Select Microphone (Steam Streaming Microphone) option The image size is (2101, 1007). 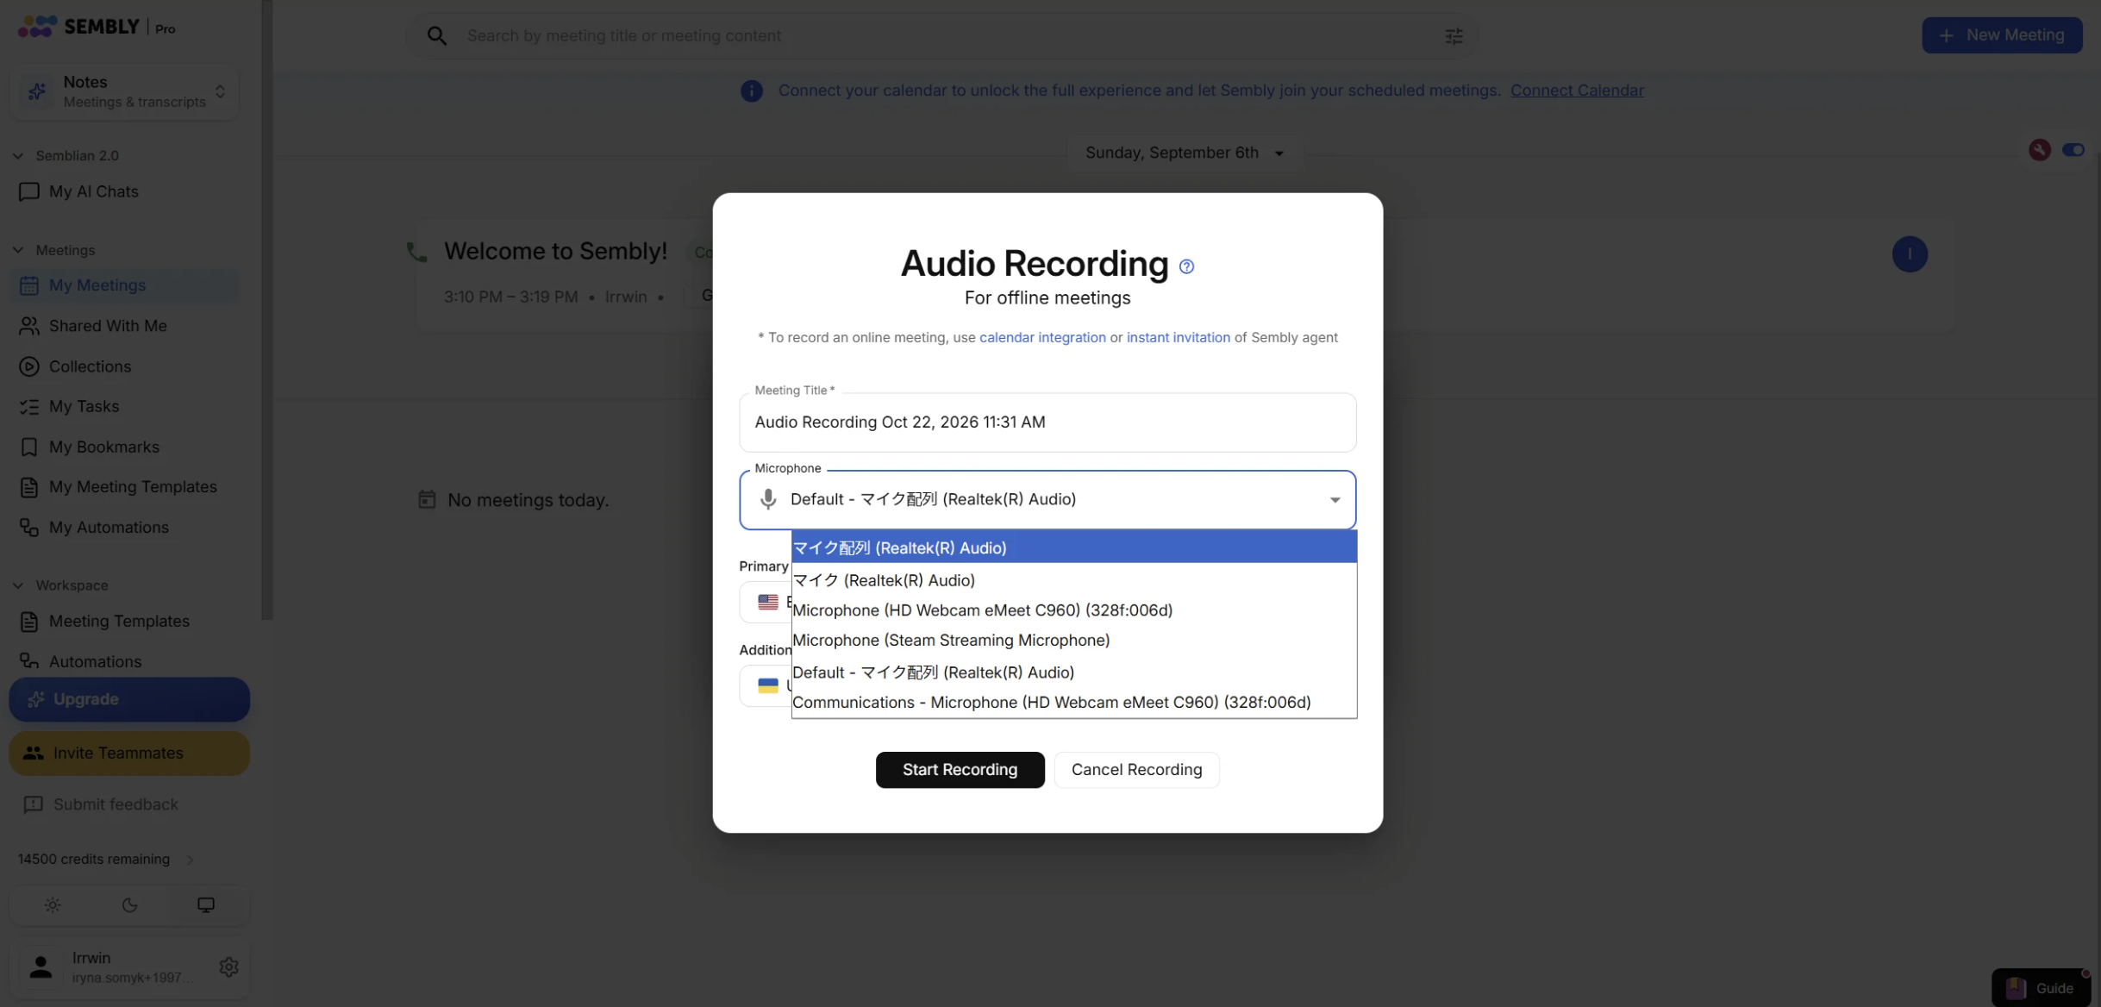click(x=1073, y=641)
